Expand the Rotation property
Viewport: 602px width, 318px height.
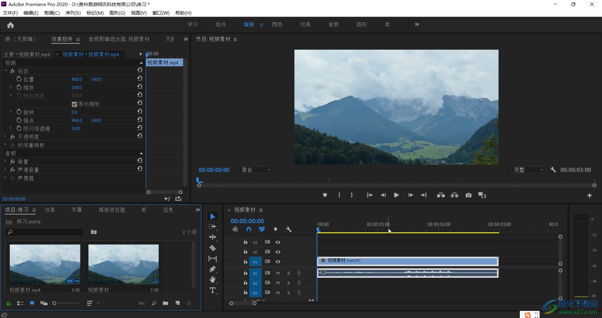click(x=11, y=112)
